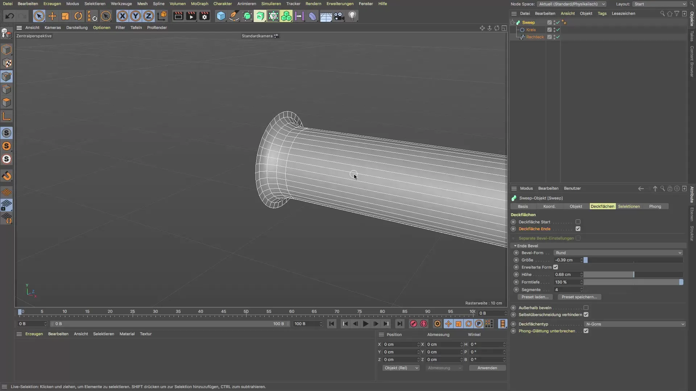
Task: Switch to the Selektionen tab
Action: coord(629,206)
